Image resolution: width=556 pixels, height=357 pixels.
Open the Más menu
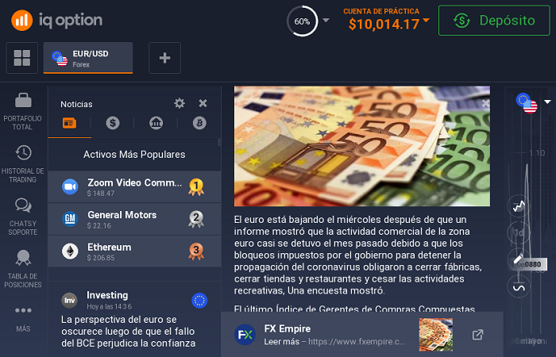[23, 319]
